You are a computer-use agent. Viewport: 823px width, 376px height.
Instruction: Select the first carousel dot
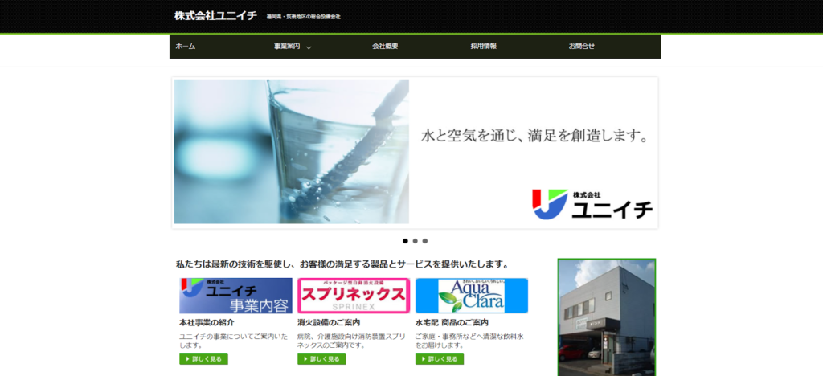tap(405, 240)
